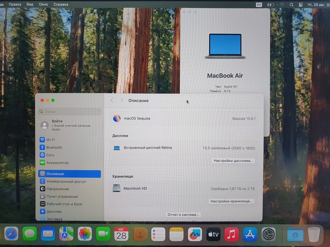Viewport: 330px width, 247px height.
Task: Open Рабочий стол и Dock settings
Action: [x=69, y=204]
